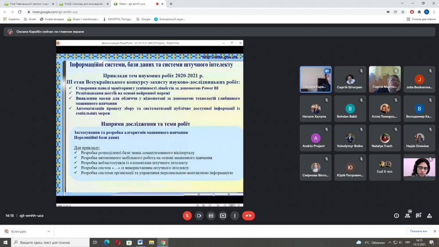The height and width of the screenshot is (247, 439).
Task: Open the tab search dropdown arrow
Action: point(402,4)
